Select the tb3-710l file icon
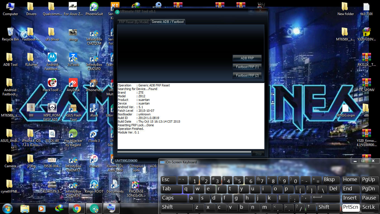Screen dimensions: 380x214 pos(366,9)
